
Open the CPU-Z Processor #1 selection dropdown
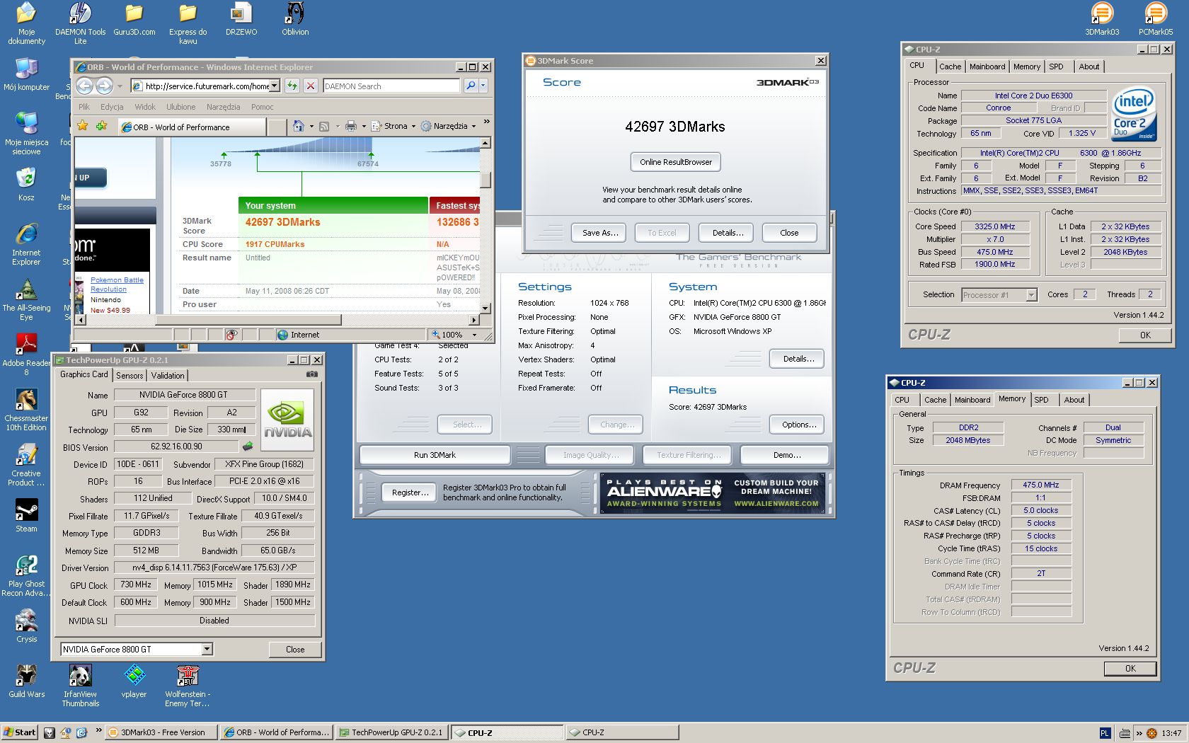(1031, 294)
